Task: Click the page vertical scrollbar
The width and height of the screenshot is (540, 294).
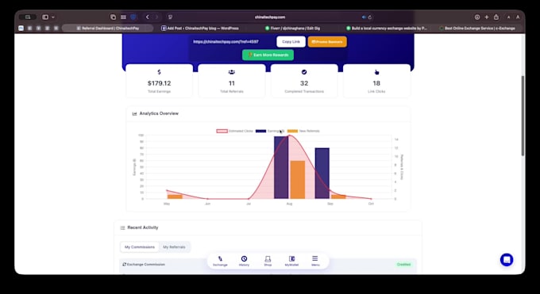Action: (523, 116)
